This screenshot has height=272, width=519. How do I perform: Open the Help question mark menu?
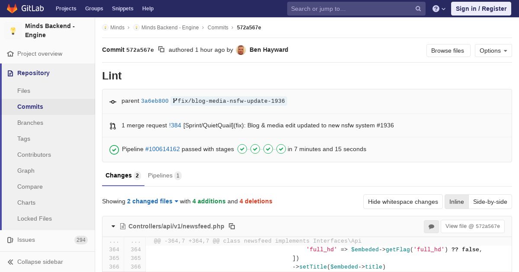pyautogui.click(x=439, y=9)
